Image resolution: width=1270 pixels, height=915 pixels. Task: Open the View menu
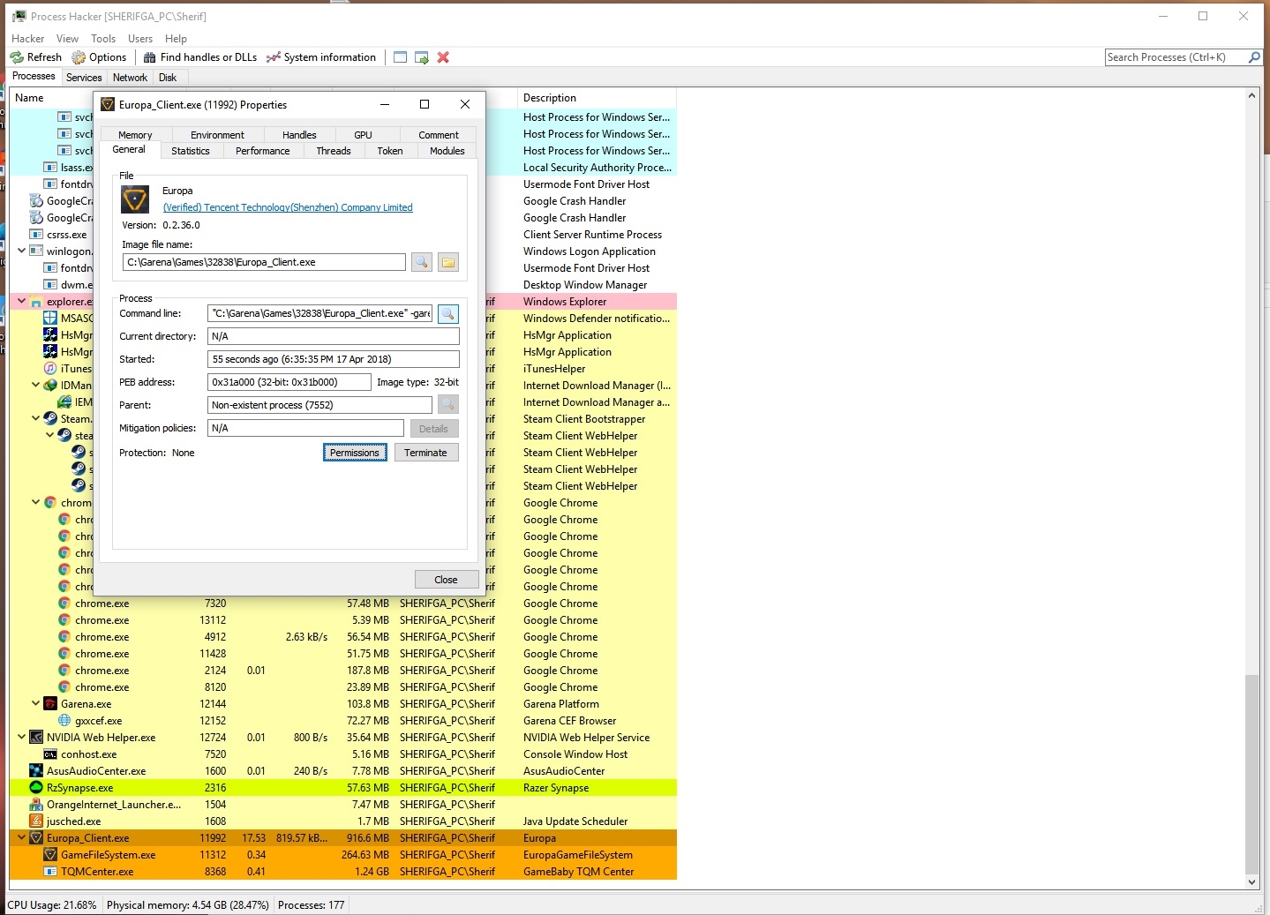tap(68, 39)
